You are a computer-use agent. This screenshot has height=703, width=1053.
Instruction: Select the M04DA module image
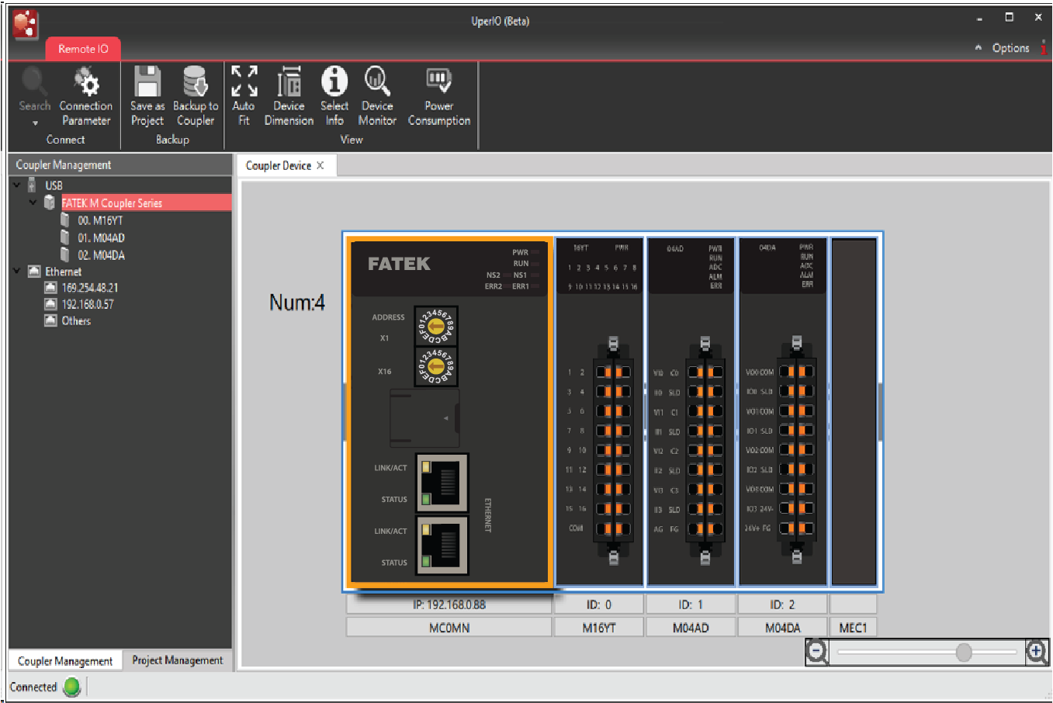782,411
